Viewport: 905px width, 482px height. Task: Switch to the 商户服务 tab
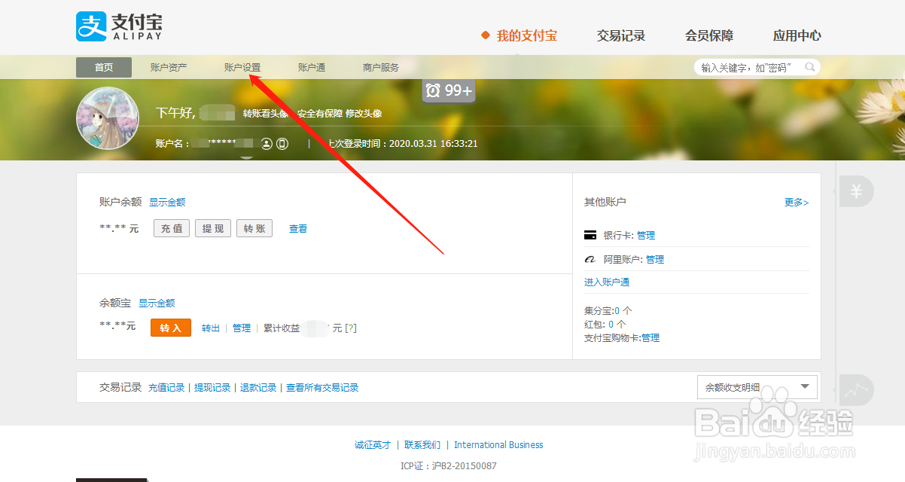[380, 66]
